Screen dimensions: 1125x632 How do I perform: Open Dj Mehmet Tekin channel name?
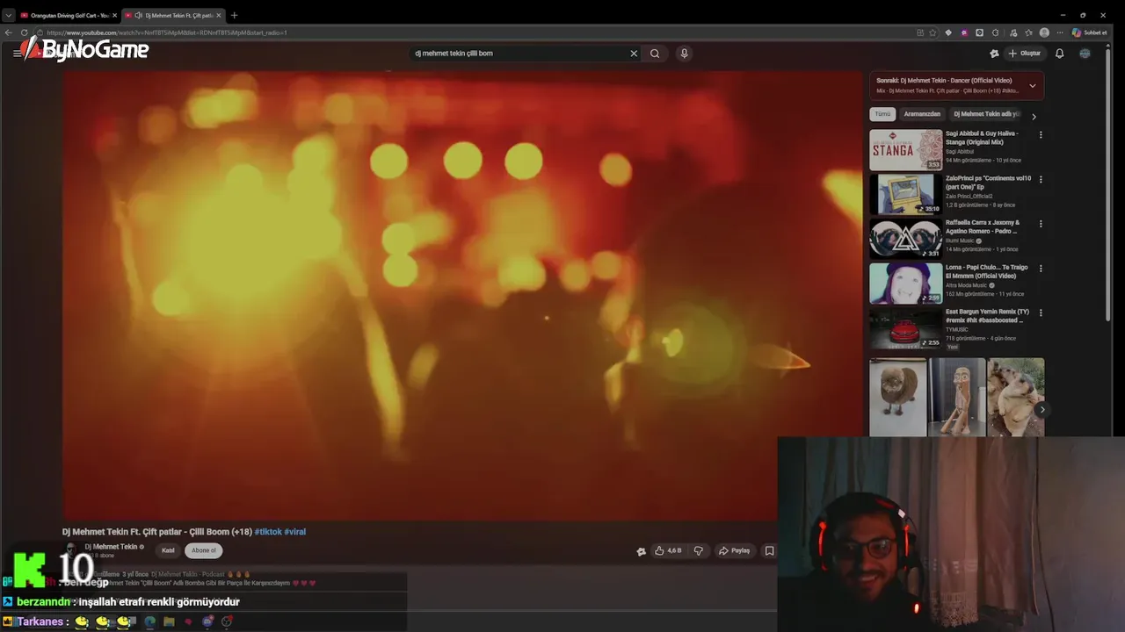click(x=111, y=547)
